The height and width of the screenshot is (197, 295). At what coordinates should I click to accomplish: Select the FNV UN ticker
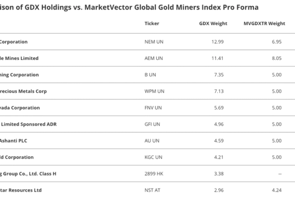coord(153,108)
